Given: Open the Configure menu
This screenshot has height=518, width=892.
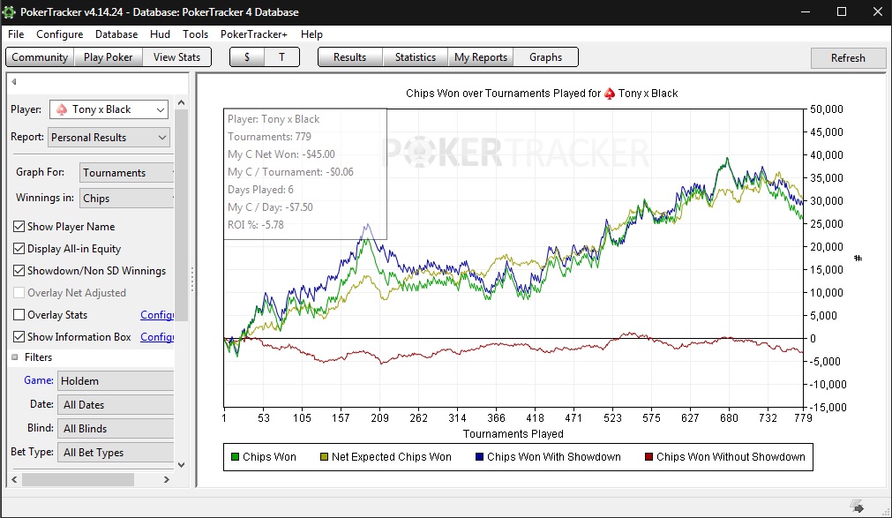Looking at the screenshot, I should point(60,34).
